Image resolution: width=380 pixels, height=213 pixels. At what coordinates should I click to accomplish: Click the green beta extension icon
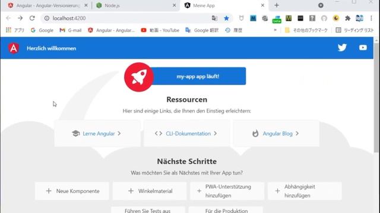point(277,19)
